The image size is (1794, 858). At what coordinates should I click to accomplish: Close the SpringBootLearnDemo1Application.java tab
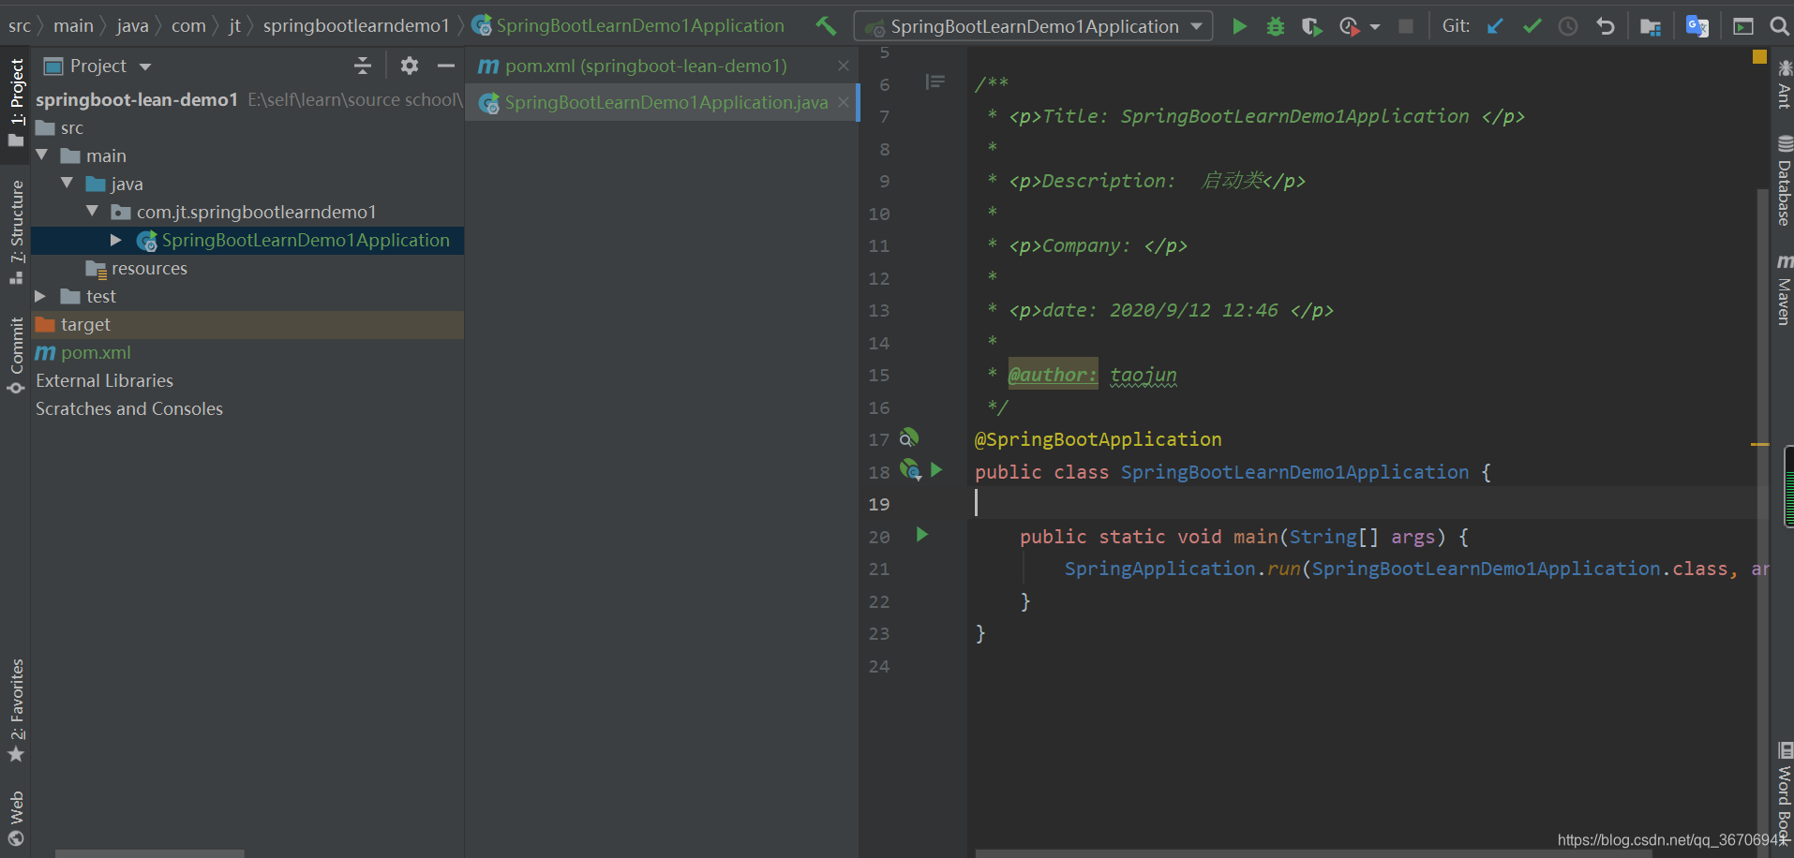pyautogui.click(x=844, y=102)
